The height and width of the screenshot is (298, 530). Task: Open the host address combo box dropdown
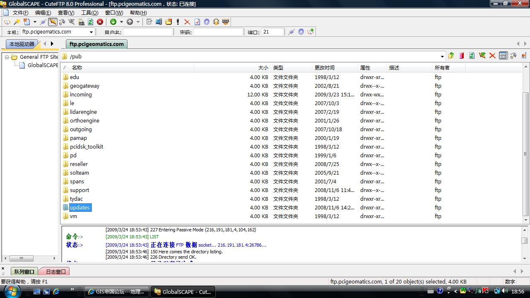point(91,32)
